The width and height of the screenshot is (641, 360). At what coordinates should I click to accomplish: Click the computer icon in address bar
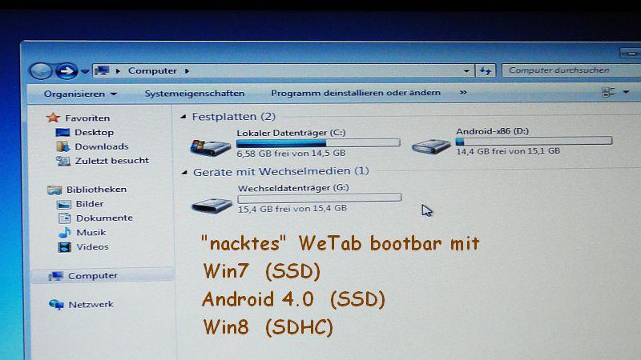[103, 70]
